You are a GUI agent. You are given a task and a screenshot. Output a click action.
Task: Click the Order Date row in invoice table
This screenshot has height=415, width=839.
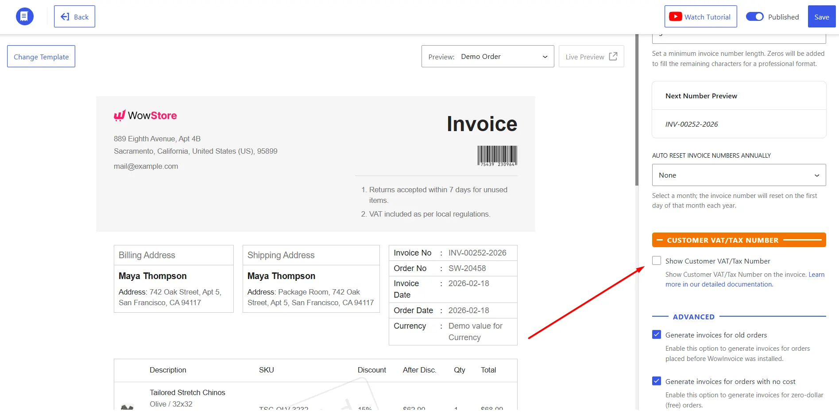[x=453, y=310]
